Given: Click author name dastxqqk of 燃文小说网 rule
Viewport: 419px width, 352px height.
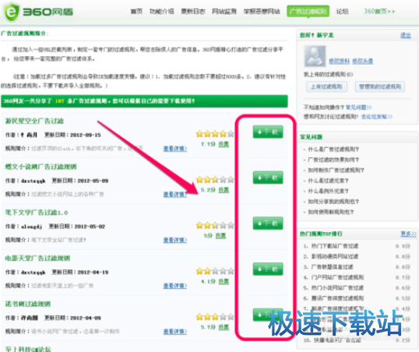Looking at the screenshot, I should (x=33, y=181).
